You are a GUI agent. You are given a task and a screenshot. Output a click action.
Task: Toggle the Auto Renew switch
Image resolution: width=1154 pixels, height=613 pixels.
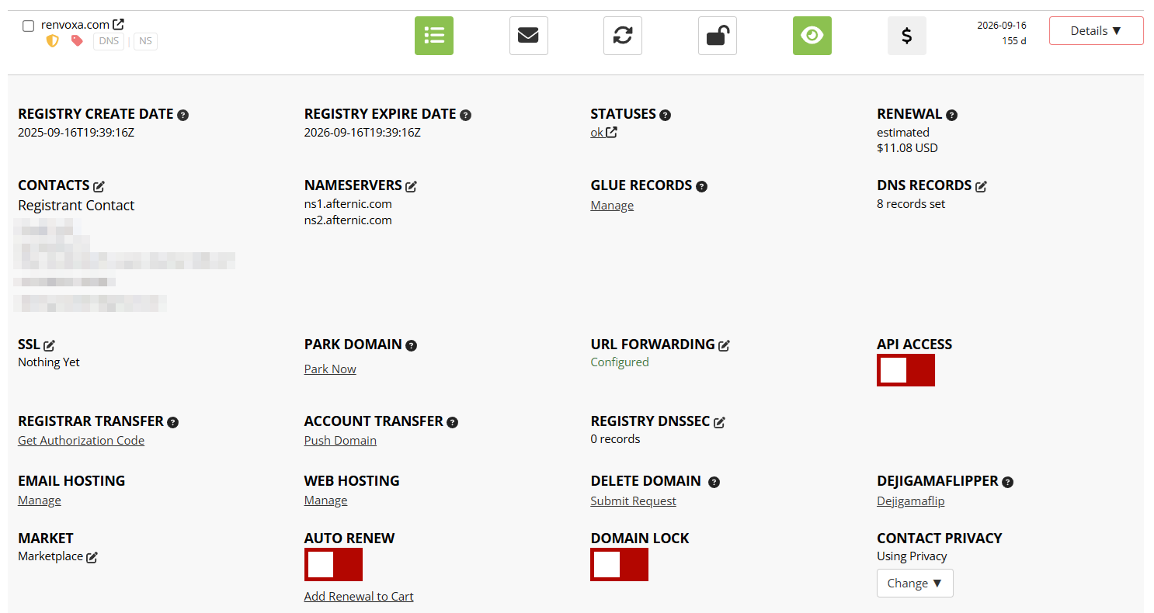point(333,564)
